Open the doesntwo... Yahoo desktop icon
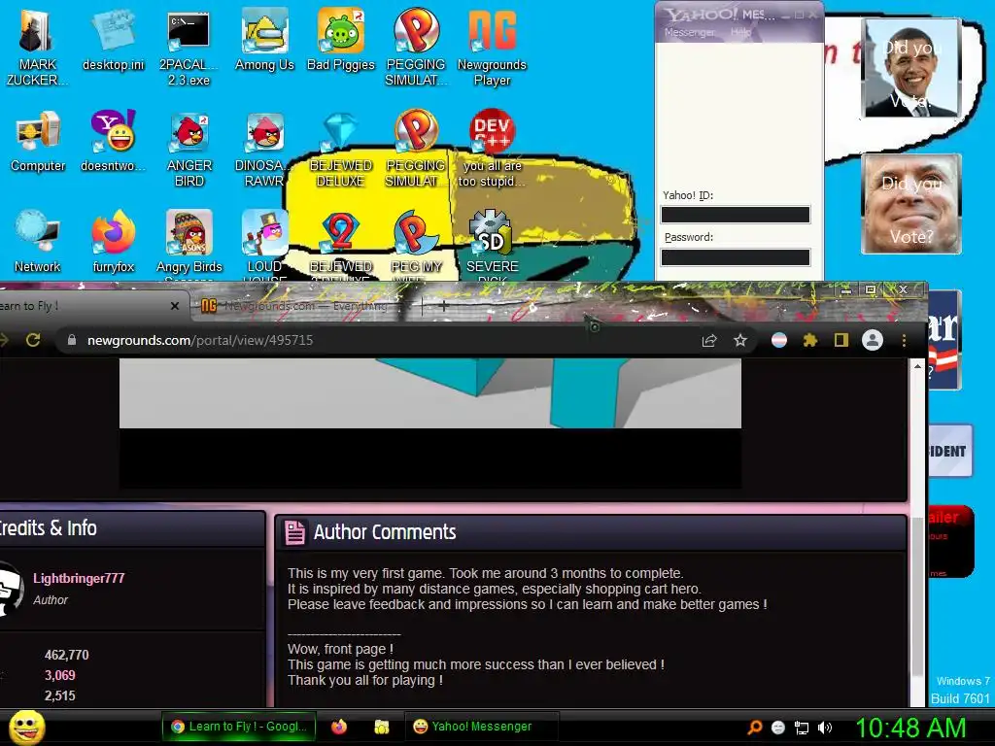 click(x=113, y=141)
